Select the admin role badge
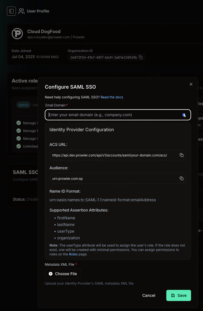 [23, 105]
